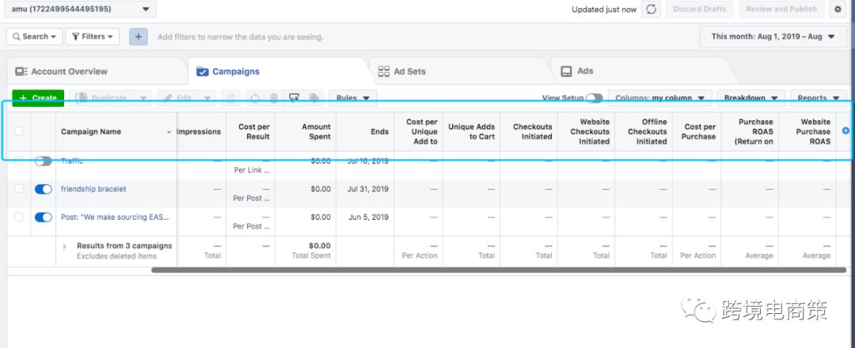Click the tag label icon in toolbar
Screen dimensions: 855x348
click(314, 98)
